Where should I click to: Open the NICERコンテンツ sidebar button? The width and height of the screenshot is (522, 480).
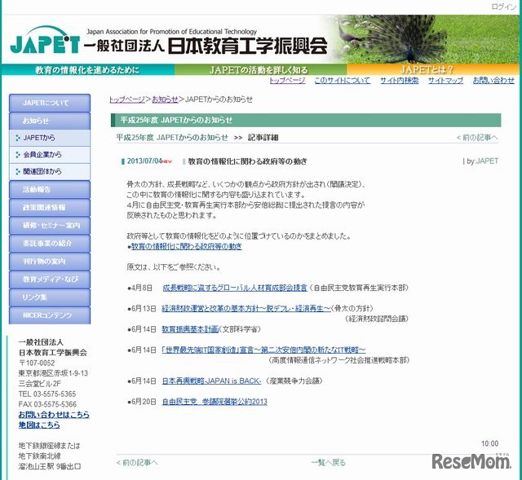tap(50, 315)
